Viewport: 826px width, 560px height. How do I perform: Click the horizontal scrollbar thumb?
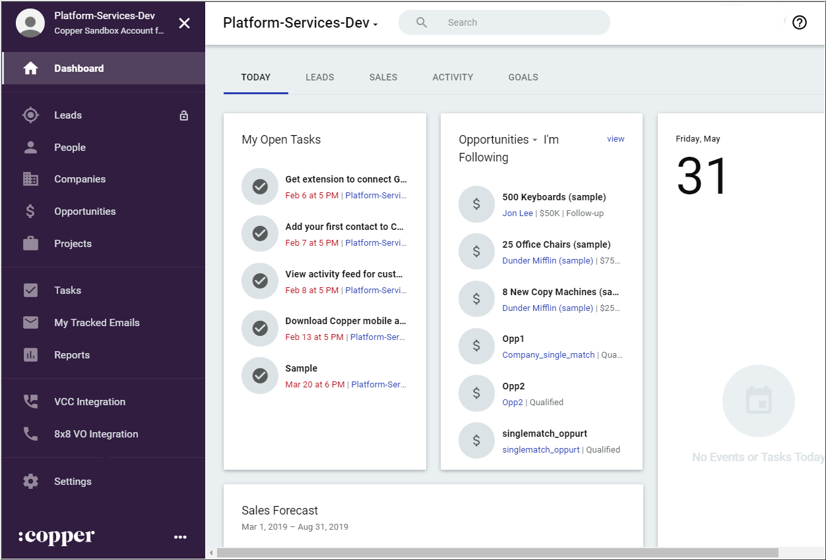(497, 553)
